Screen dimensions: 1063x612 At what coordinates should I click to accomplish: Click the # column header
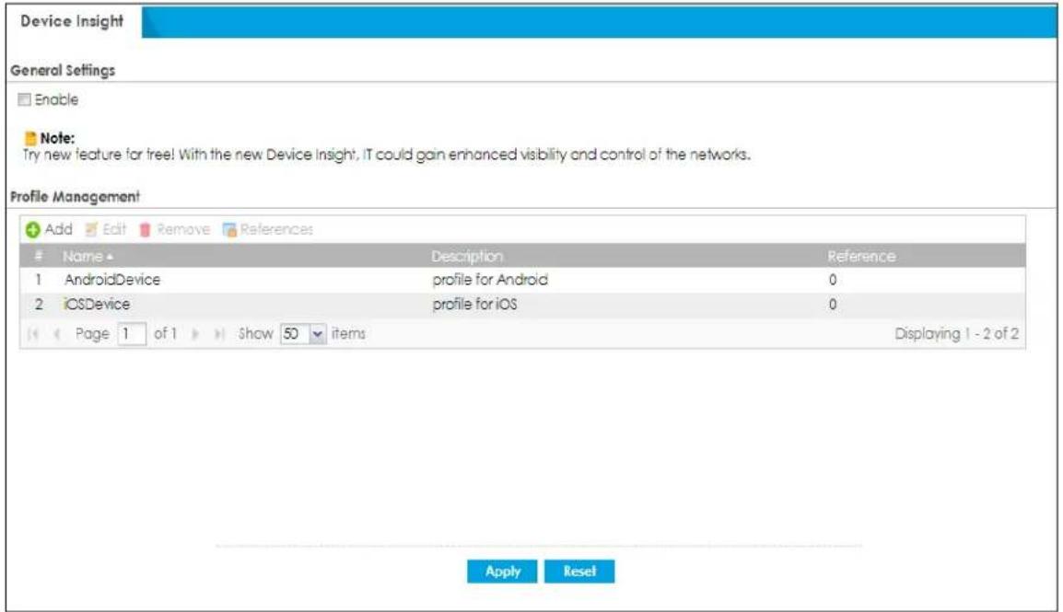click(x=39, y=256)
